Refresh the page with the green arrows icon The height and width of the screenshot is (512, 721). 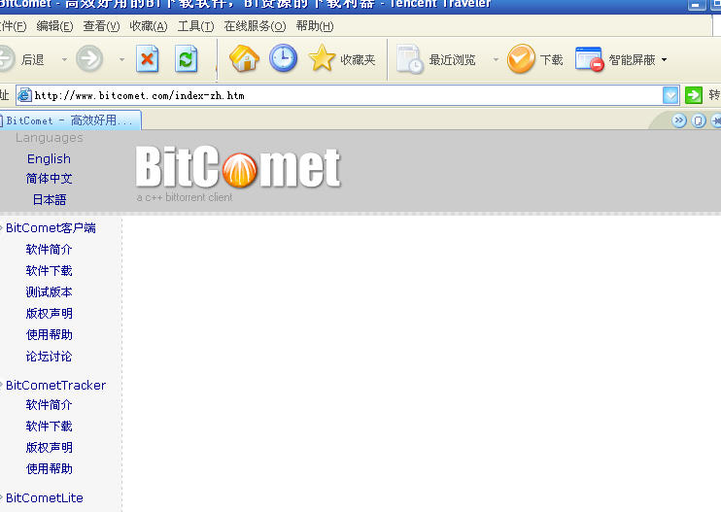(x=187, y=59)
